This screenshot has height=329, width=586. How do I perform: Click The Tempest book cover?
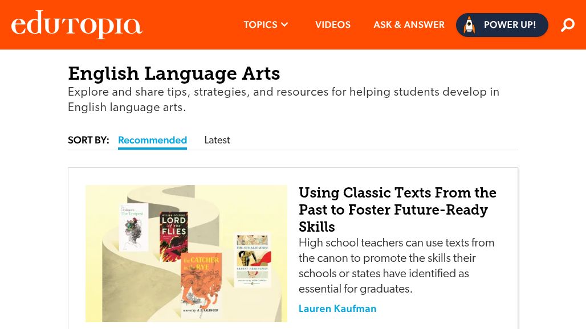[x=134, y=227]
